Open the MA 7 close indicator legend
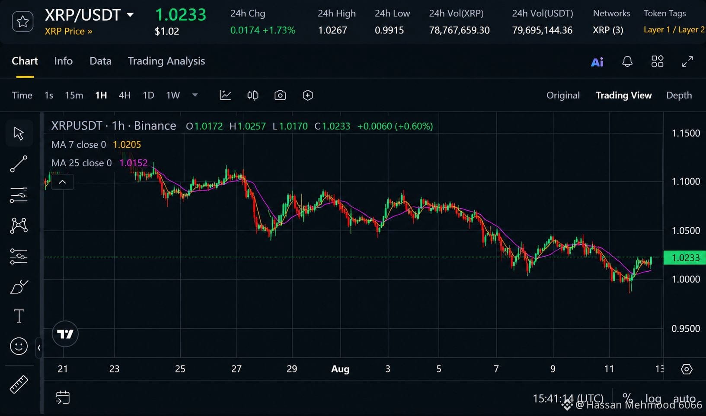The image size is (706, 416). pos(96,145)
